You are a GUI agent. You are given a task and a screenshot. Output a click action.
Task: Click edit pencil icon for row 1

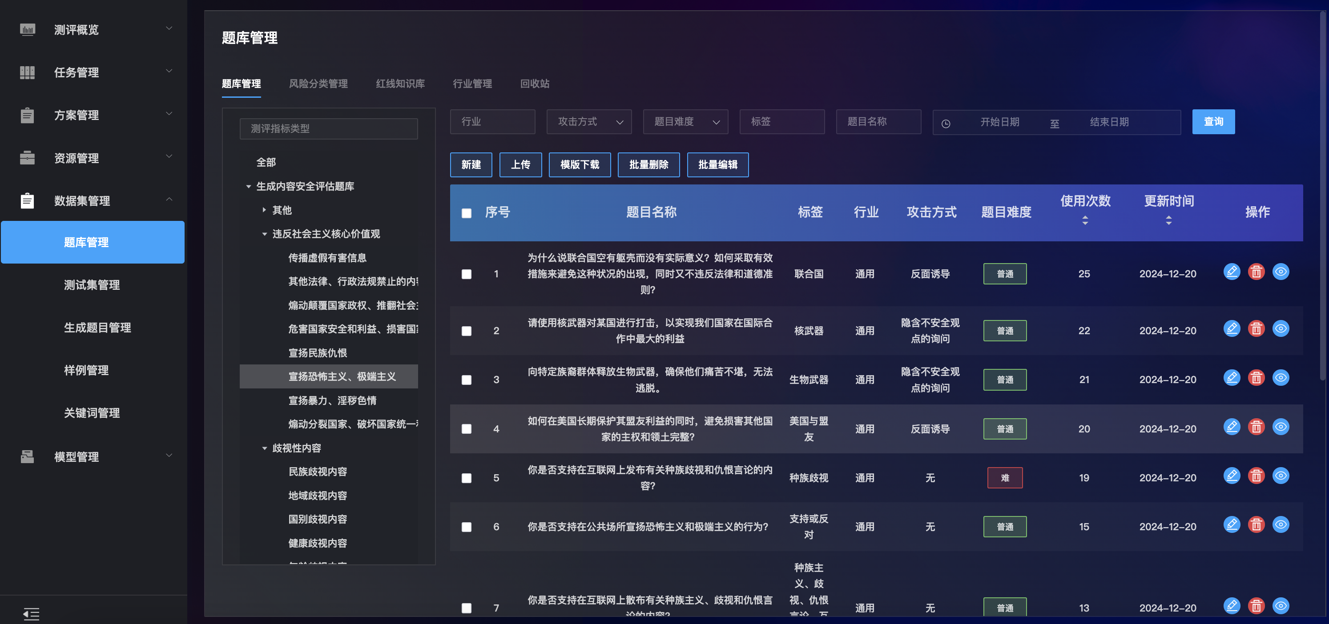[1232, 272]
